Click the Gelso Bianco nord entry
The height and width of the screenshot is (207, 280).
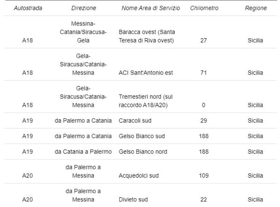[143, 152]
